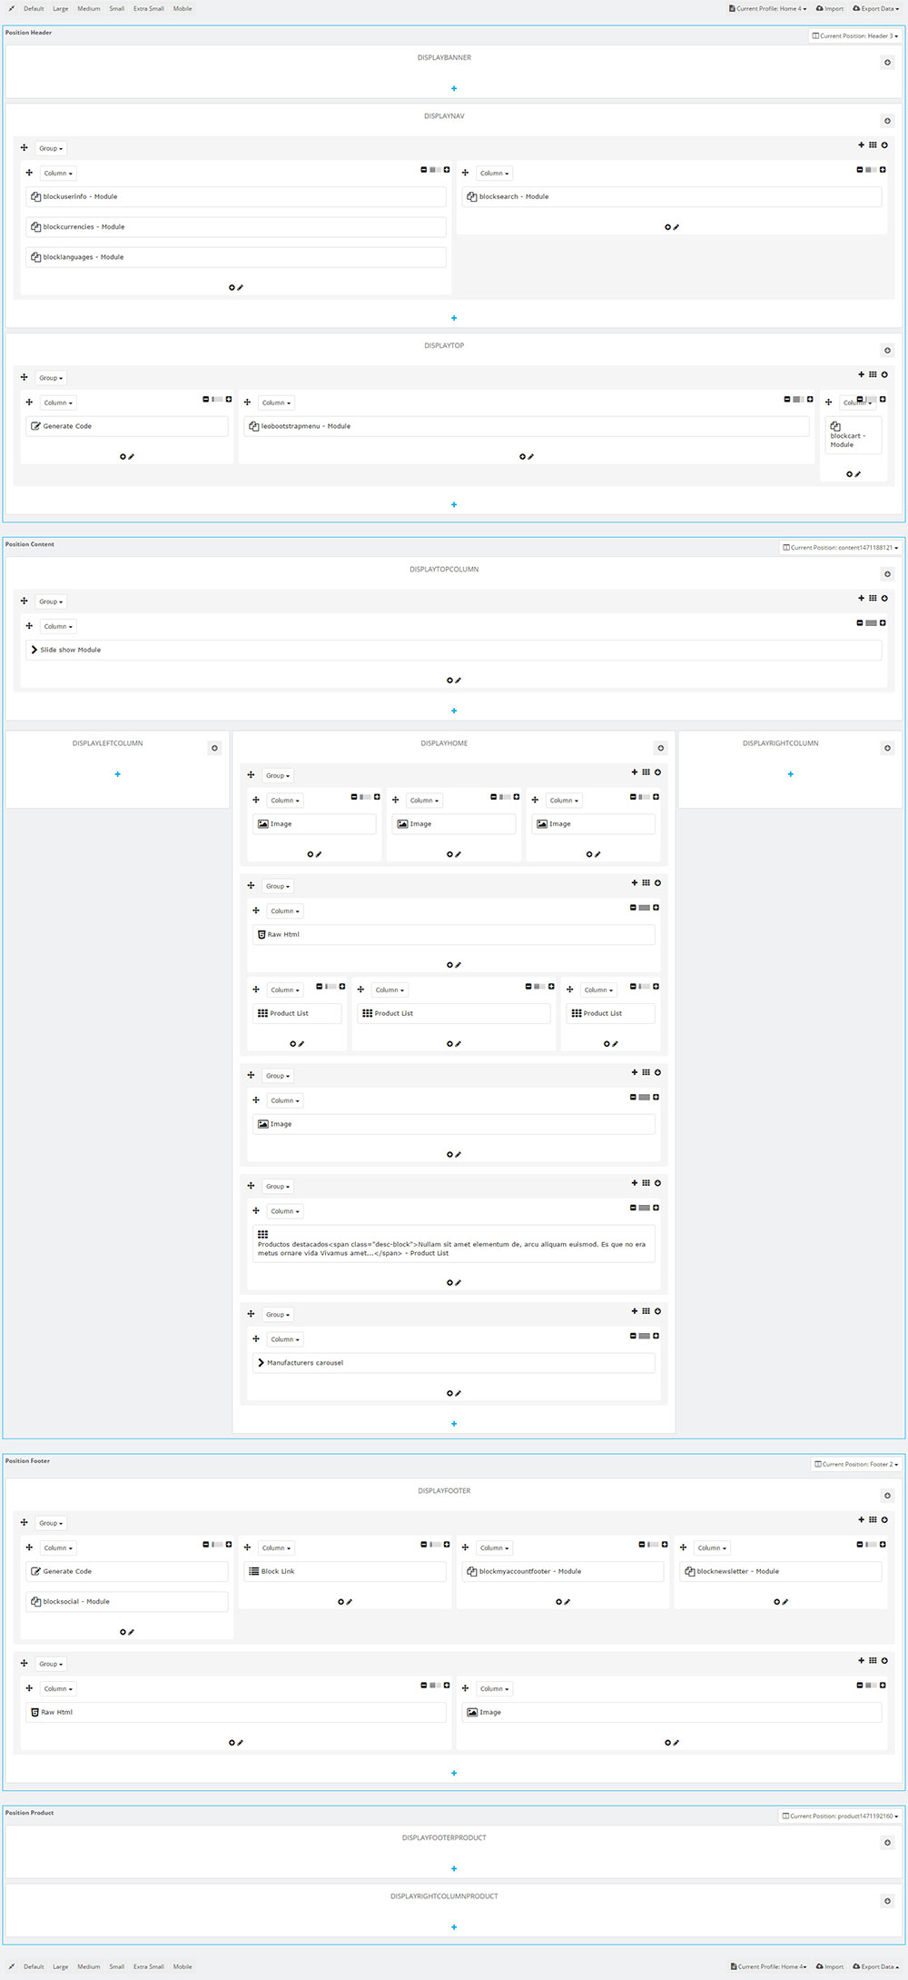Open the Current Position: Header 3 dropdown
Viewport: 908px width, 1980px height.
[x=855, y=36]
